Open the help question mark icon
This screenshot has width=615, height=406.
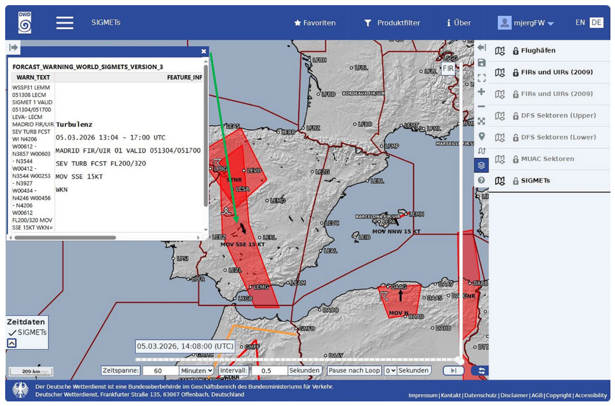pyautogui.click(x=482, y=180)
